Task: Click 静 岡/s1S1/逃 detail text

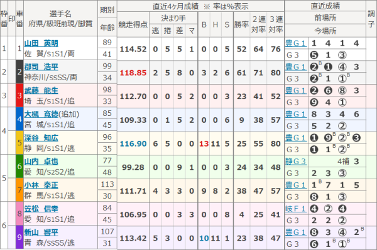Action: [x=49, y=148]
